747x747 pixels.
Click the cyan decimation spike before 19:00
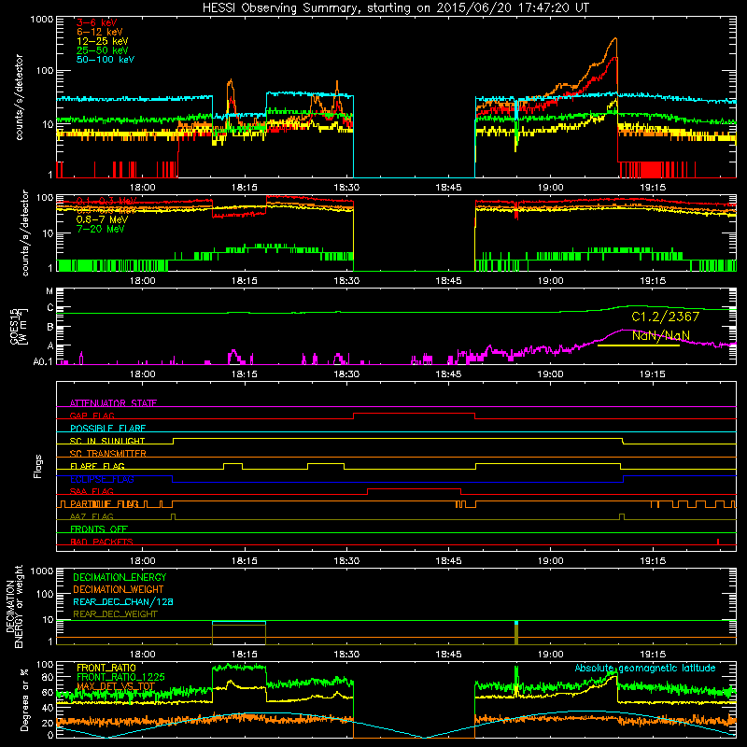click(516, 623)
